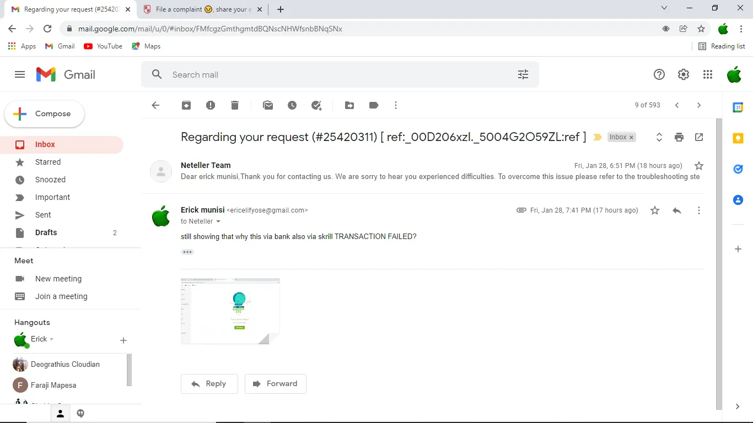Viewport: 753px width, 423px height.
Task: Star the Neteller Team message
Action: coord(699,166)
